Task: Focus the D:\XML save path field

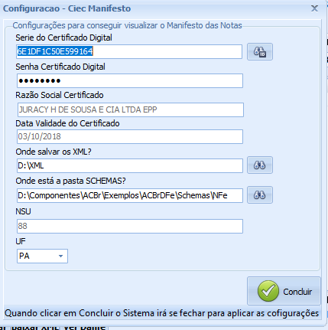Action: click(x=130, y=165)
